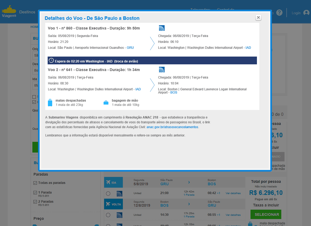The width and height of the screenshot is (311, 226).
Task: Toggle the Todas as paradas checkbox
Action: (35, 183)
